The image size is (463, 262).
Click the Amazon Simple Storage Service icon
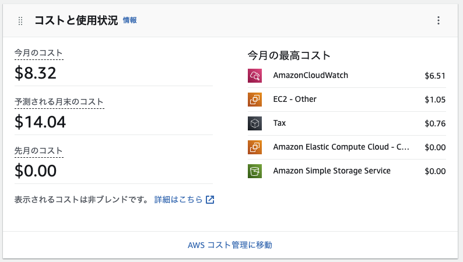pyautogui.click(x=254, y=171)
